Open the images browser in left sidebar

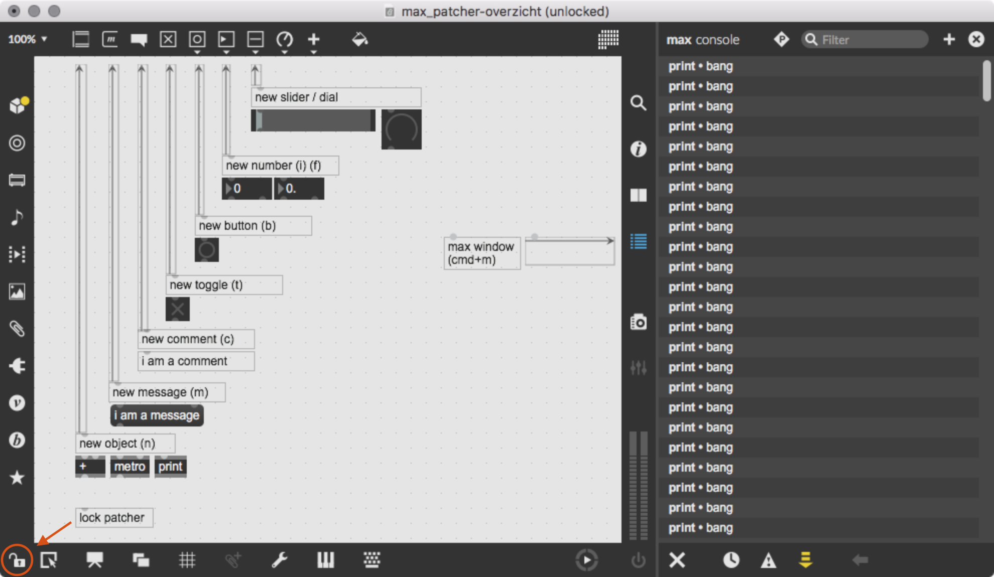[17, 292]
